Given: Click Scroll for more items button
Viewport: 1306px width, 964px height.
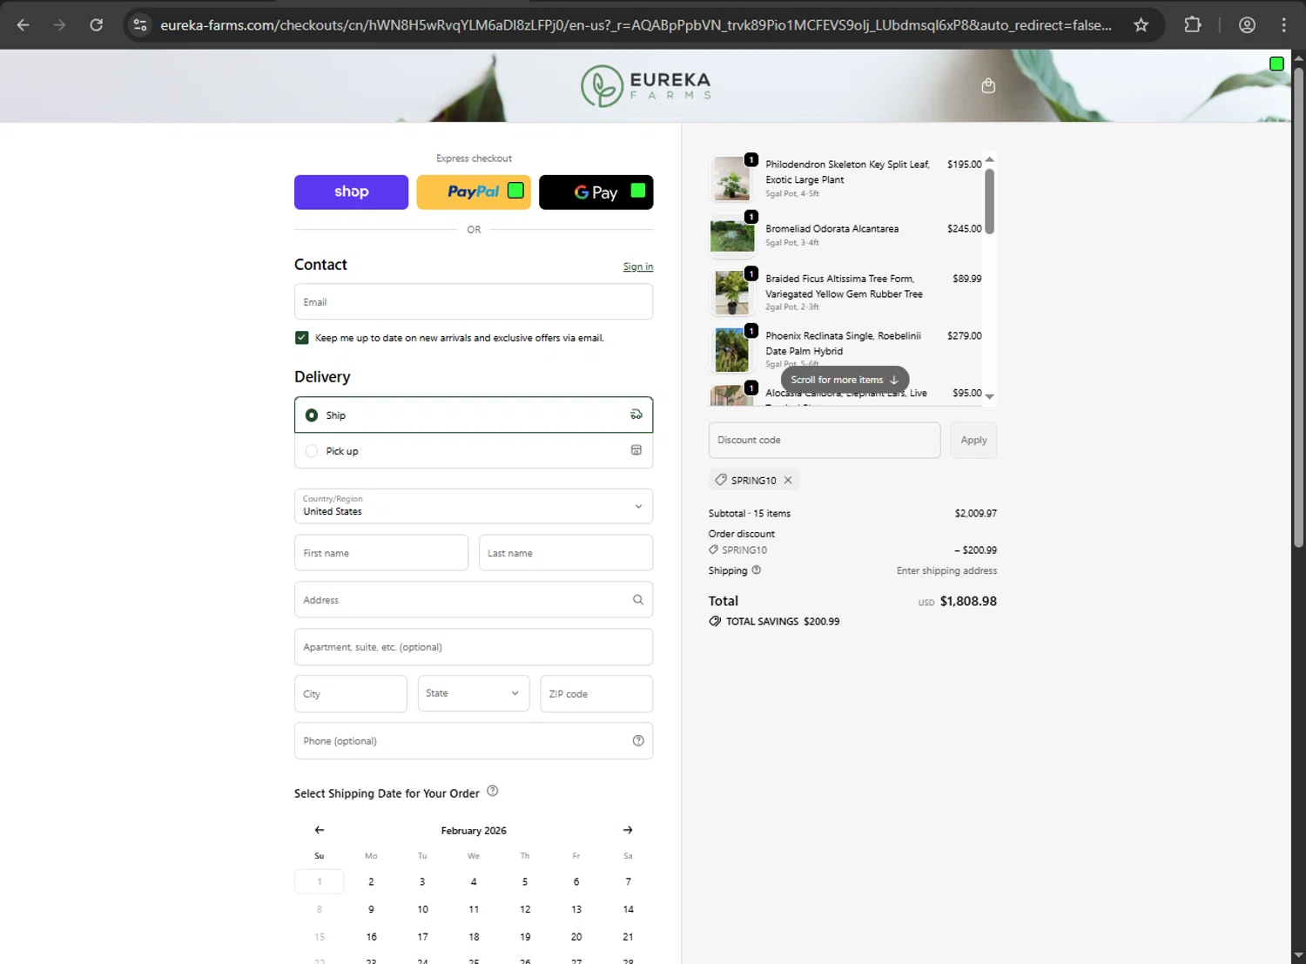Looking at the screenshot, I should click(845, 380).
